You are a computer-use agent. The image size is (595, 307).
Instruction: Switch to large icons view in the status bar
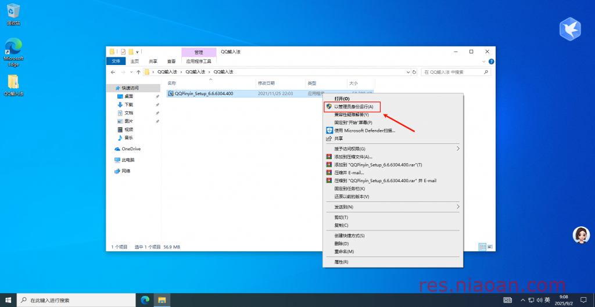tap(489, 247)
